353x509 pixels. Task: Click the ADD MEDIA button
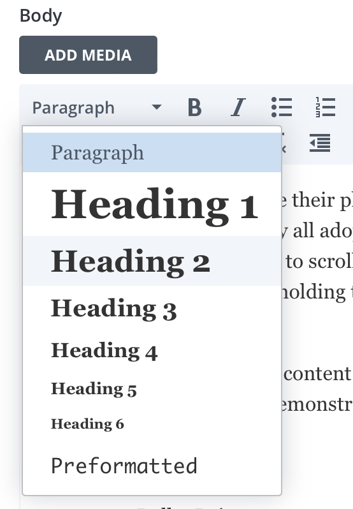[88, 55]
